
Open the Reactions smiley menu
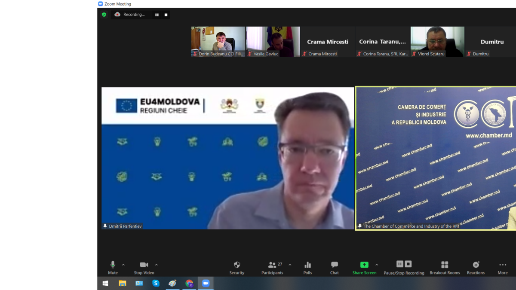click(x=476, y=267)
